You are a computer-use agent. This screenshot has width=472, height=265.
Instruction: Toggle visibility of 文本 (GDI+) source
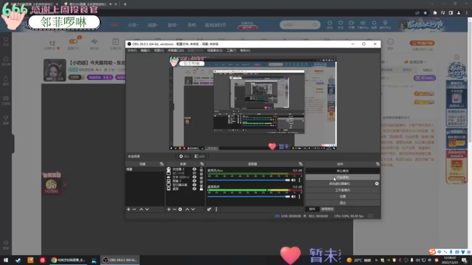[x=195, y=177]
